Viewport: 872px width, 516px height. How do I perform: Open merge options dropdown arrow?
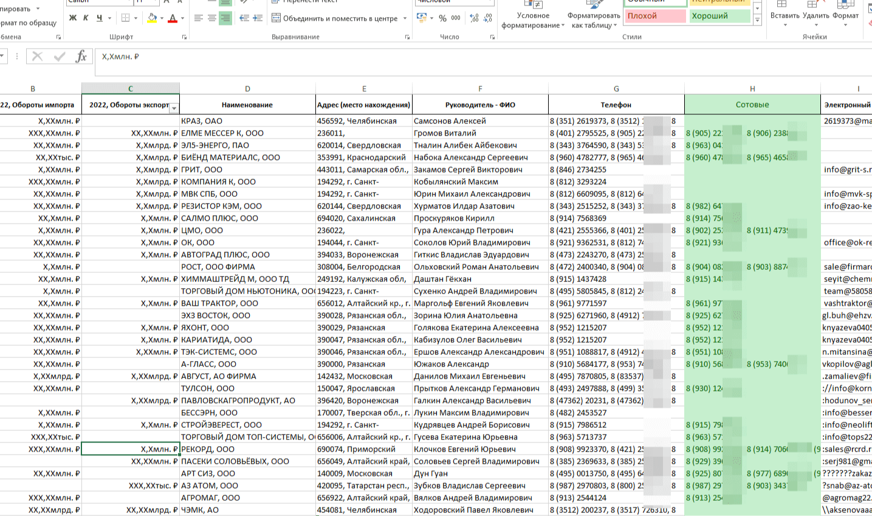[x=405, y=18]
